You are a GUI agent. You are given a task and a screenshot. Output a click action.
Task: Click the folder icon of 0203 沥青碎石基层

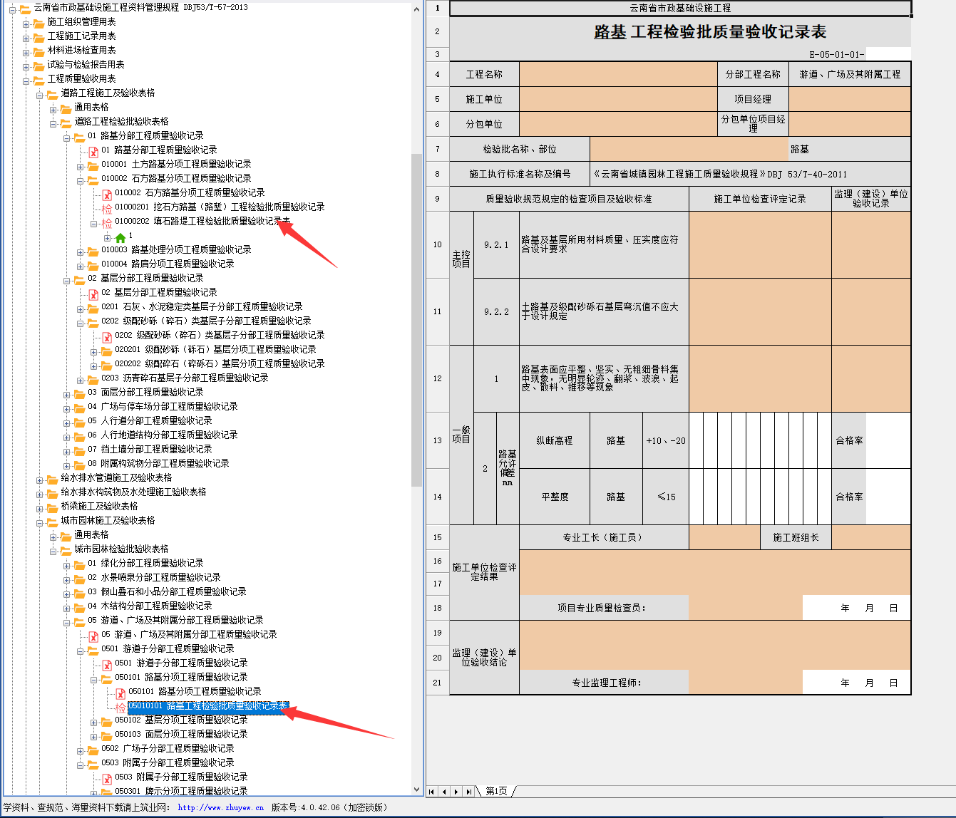pos(93,379)
